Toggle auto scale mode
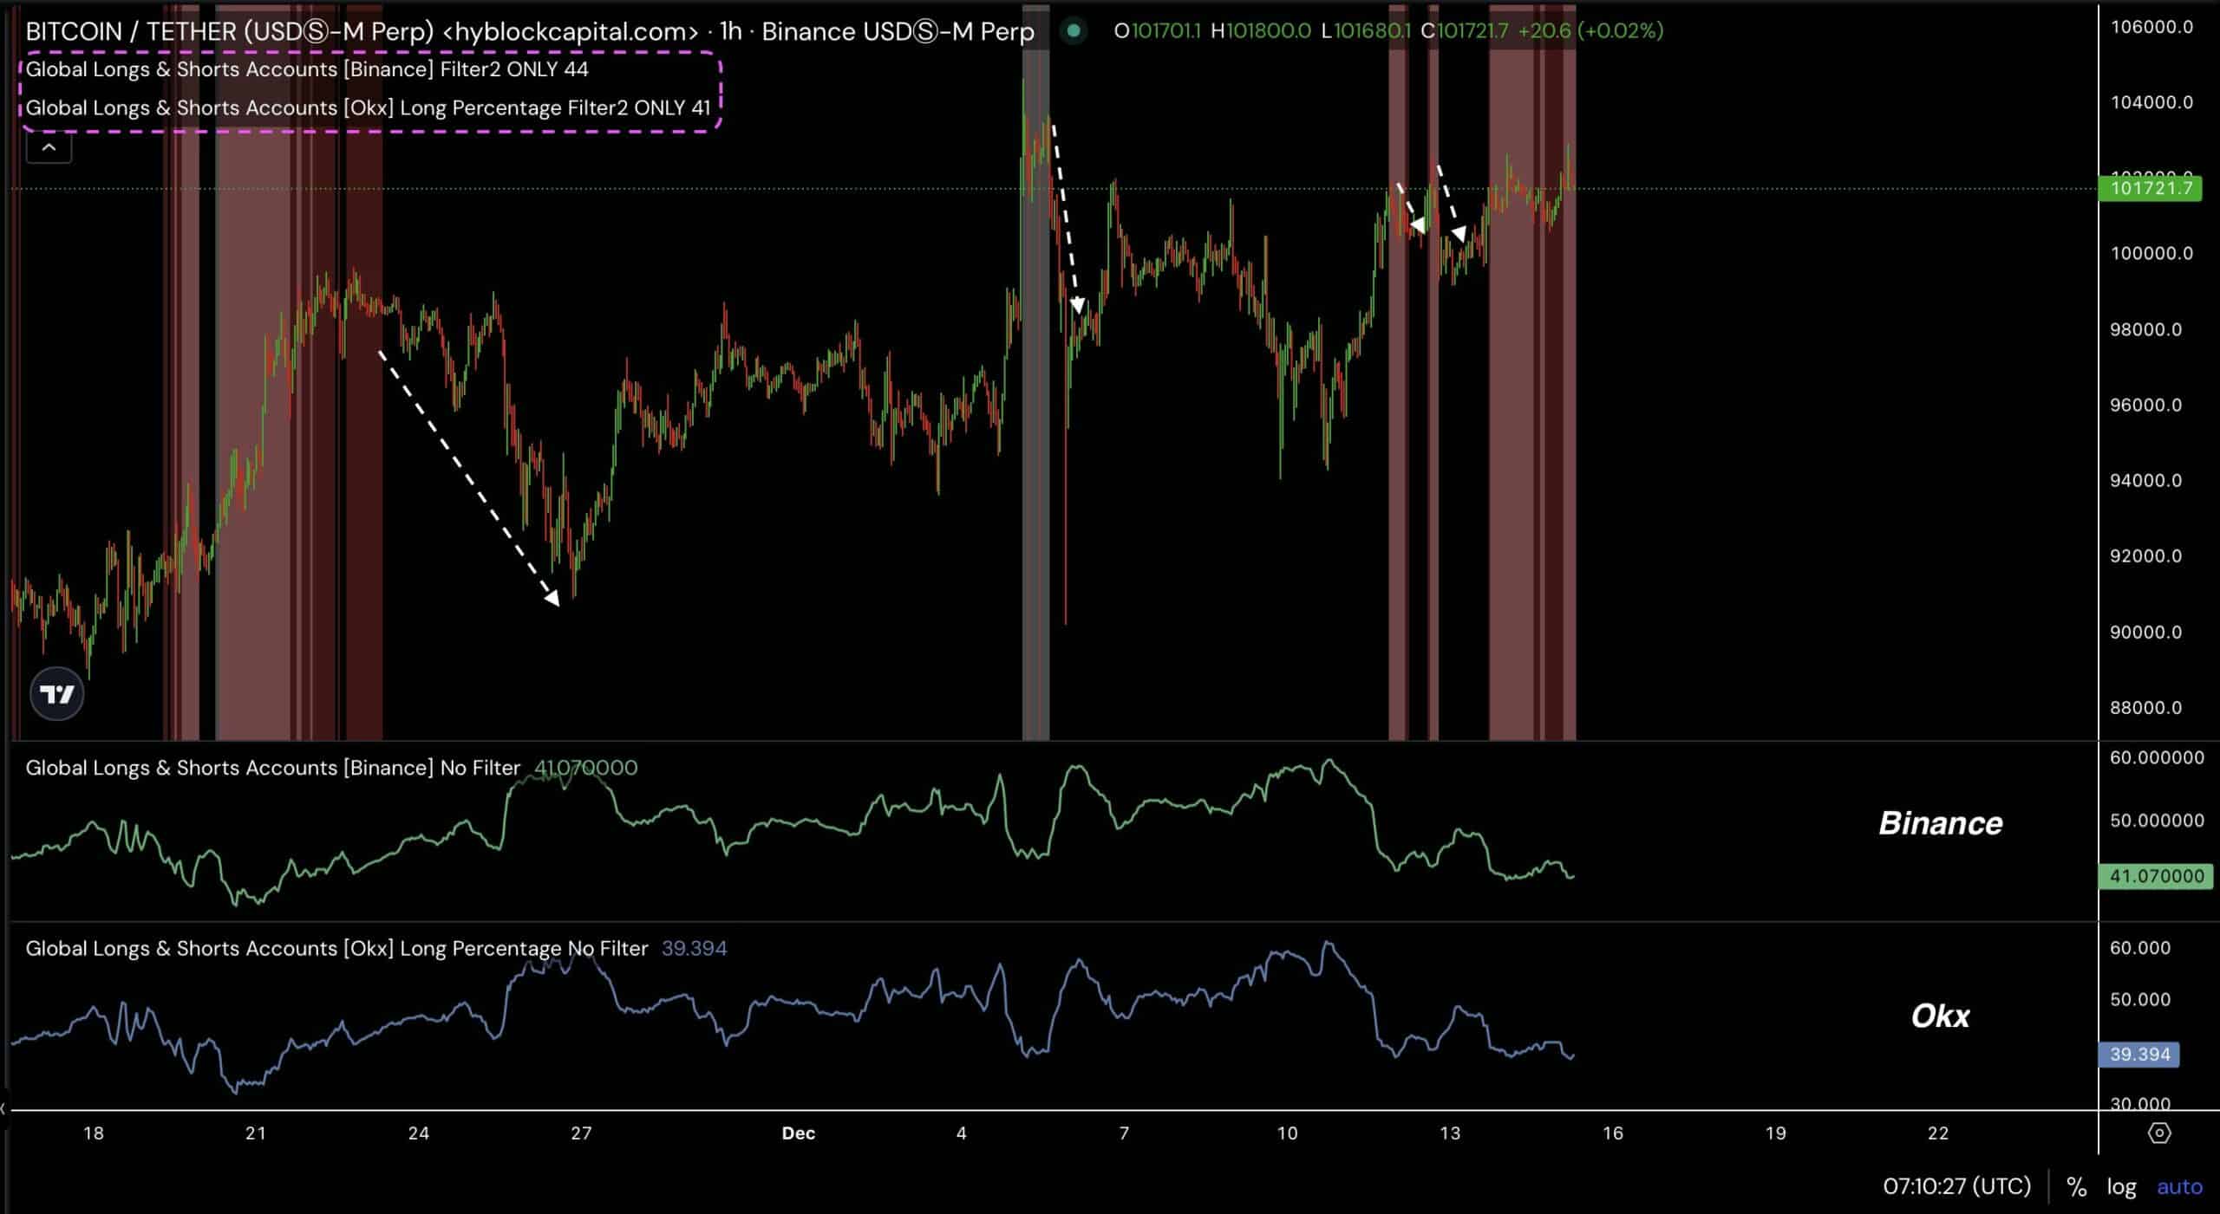This screenshot has width=2220, height=1214. click(x=2179, y=1186)
